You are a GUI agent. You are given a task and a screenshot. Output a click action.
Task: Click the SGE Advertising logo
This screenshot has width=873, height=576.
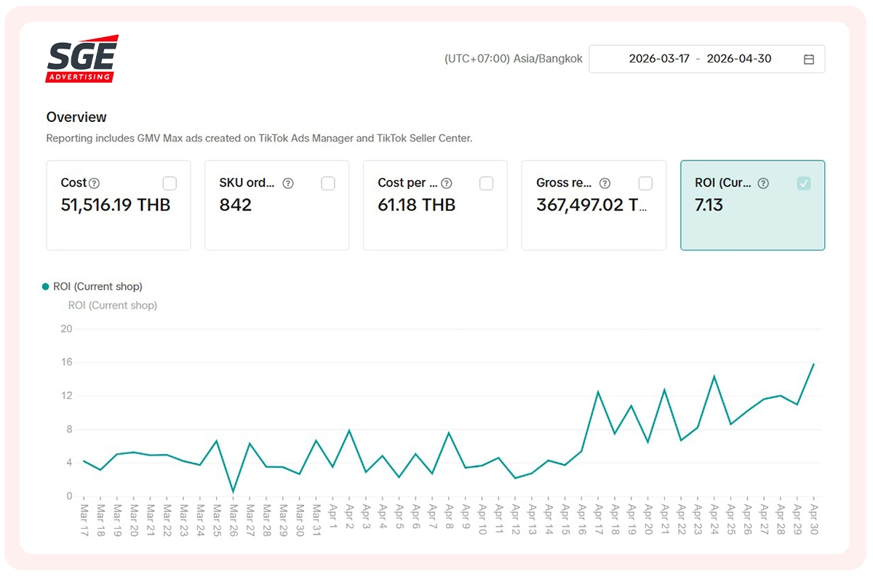tap(82, 58)
